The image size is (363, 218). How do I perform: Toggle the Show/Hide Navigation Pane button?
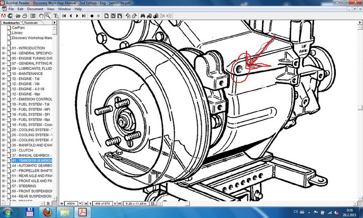point(32,16)
